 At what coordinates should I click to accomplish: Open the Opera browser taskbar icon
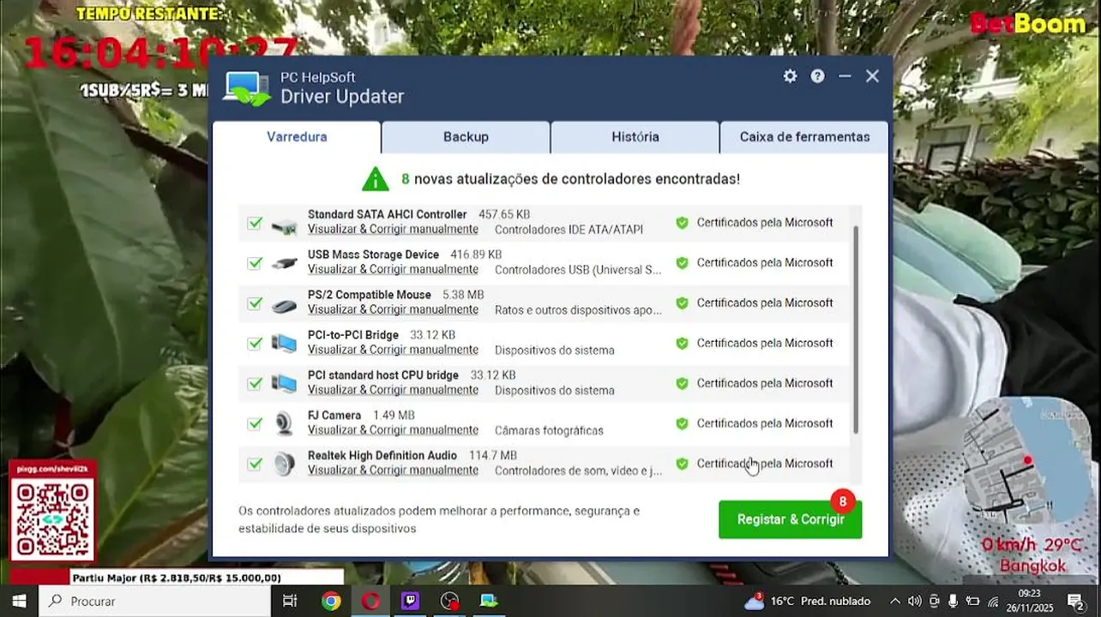370,601
